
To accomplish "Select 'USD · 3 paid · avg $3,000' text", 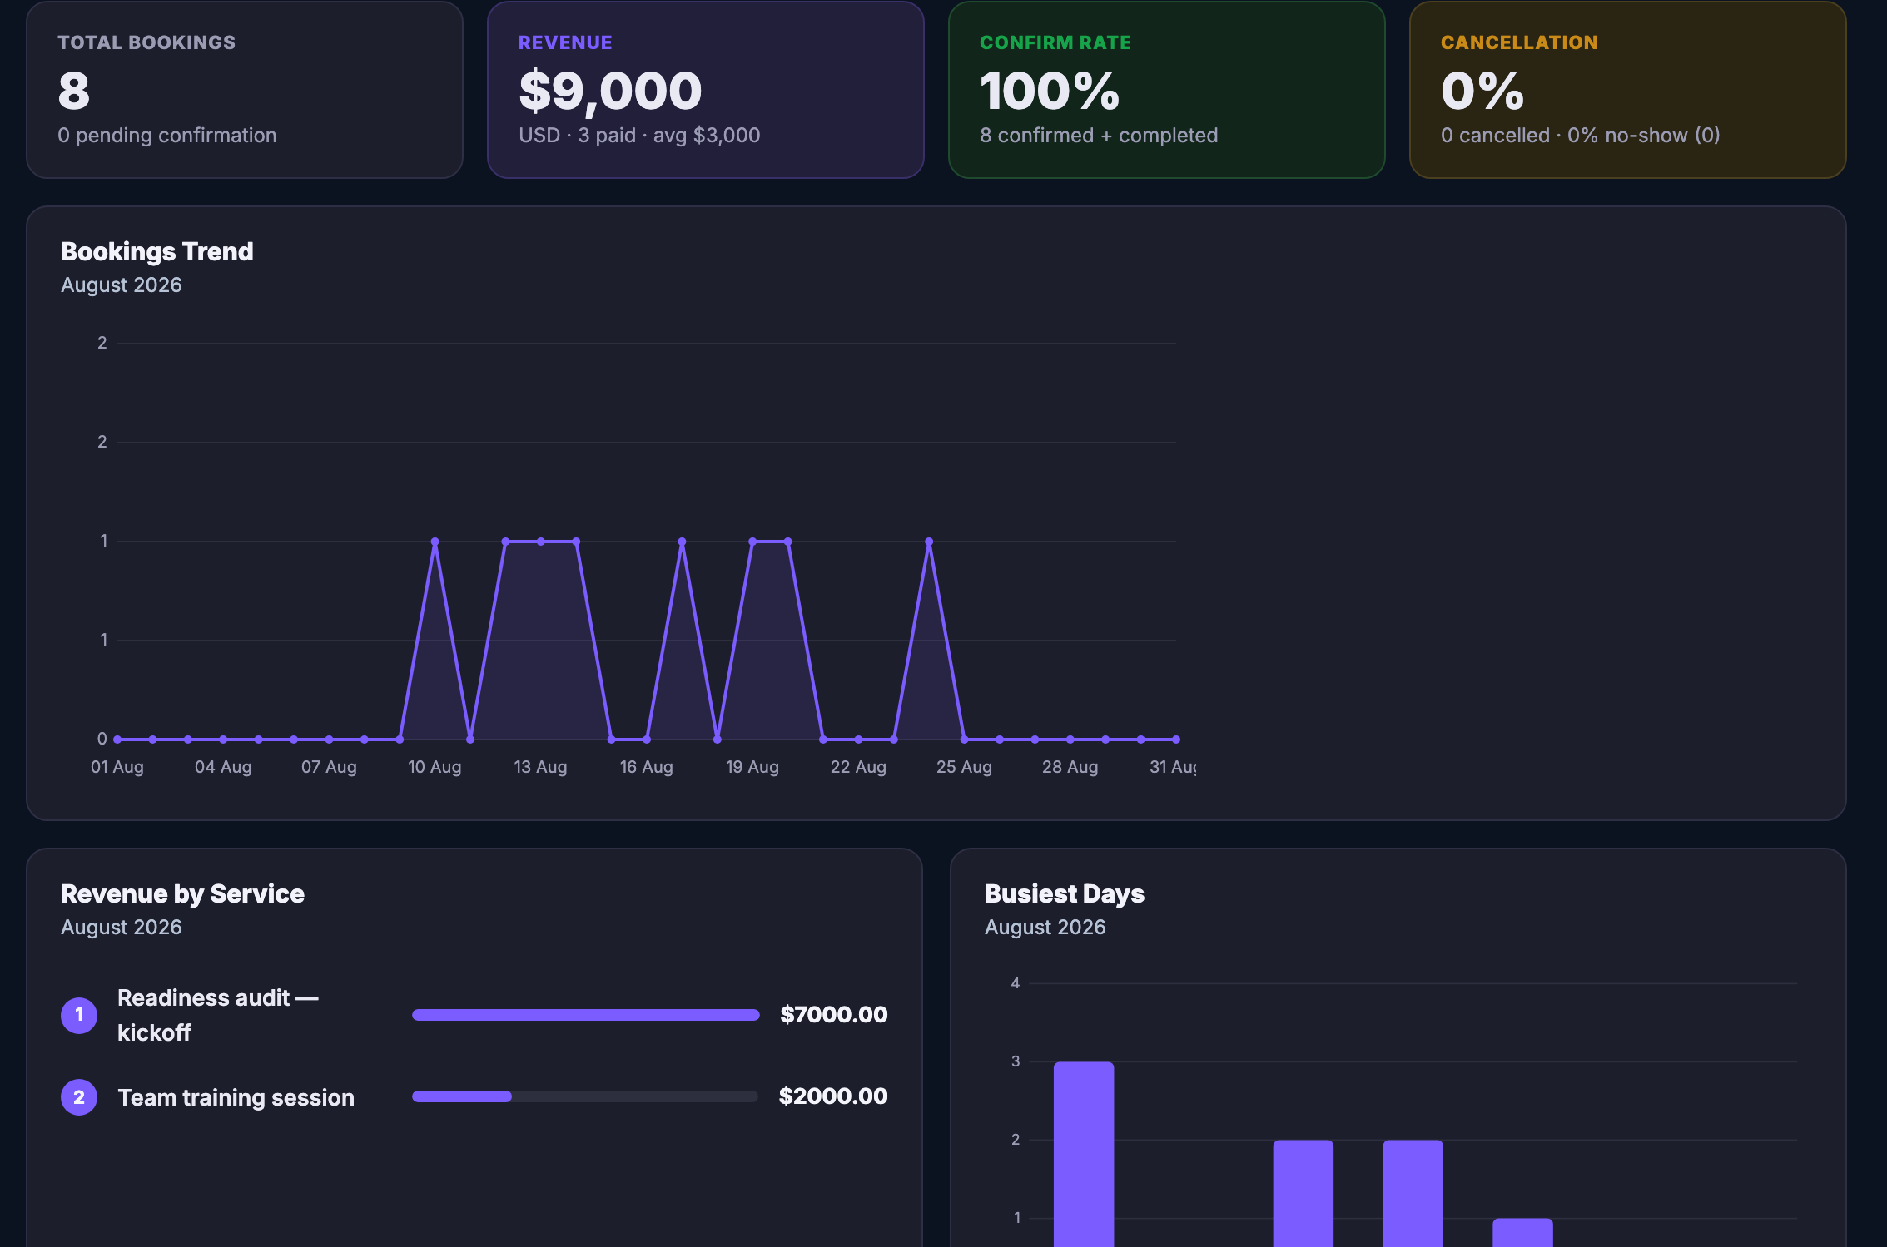I will point(639,136).
